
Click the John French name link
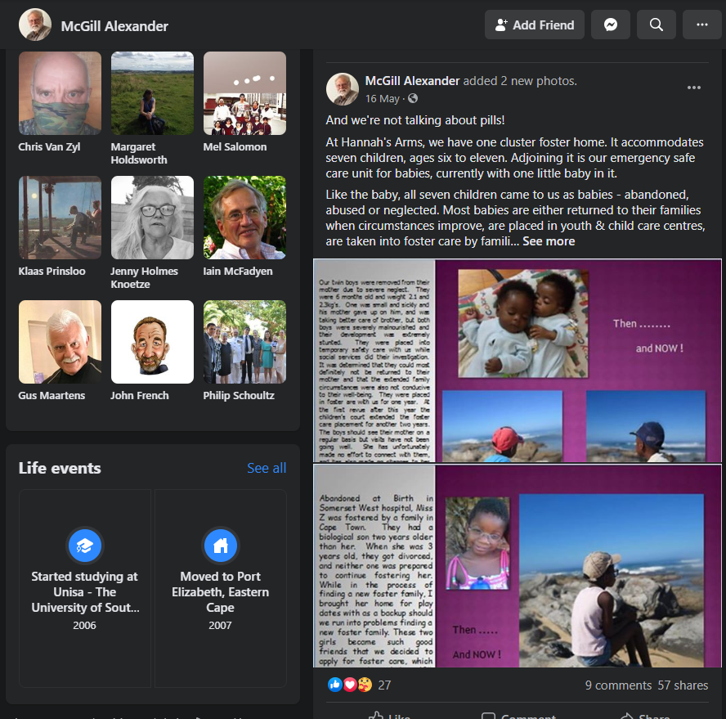click(139, 396)
